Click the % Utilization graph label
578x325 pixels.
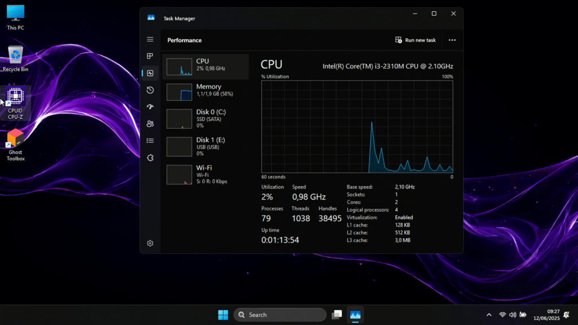pyautogui.click(x=275, y=77)
